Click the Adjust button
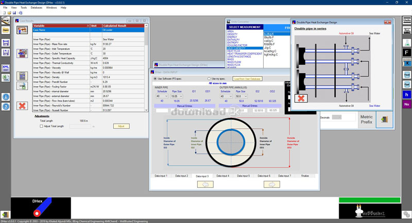The width and height of the screenshot is (412, 223). tap(121, 126)
